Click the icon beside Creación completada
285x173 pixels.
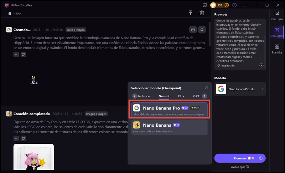click(x=9, y=114)
